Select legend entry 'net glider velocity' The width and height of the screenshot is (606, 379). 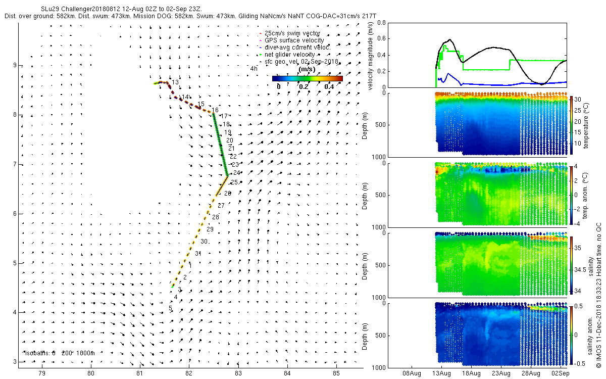290,55
